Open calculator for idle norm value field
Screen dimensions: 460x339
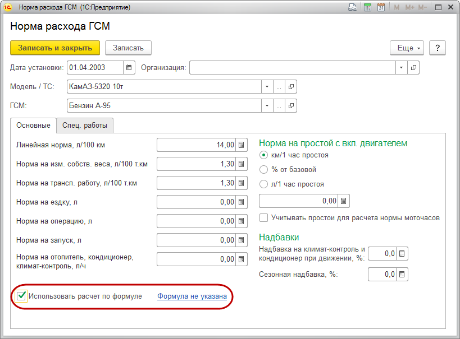343,201
